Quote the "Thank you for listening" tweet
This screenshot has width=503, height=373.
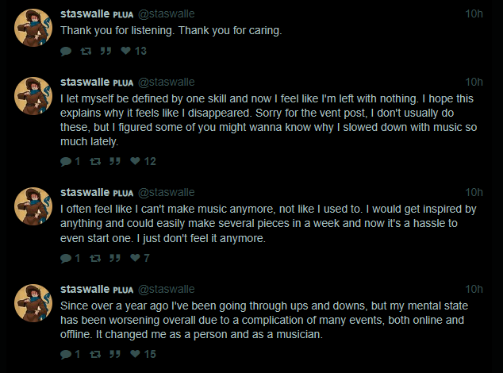tap(105, 52)
